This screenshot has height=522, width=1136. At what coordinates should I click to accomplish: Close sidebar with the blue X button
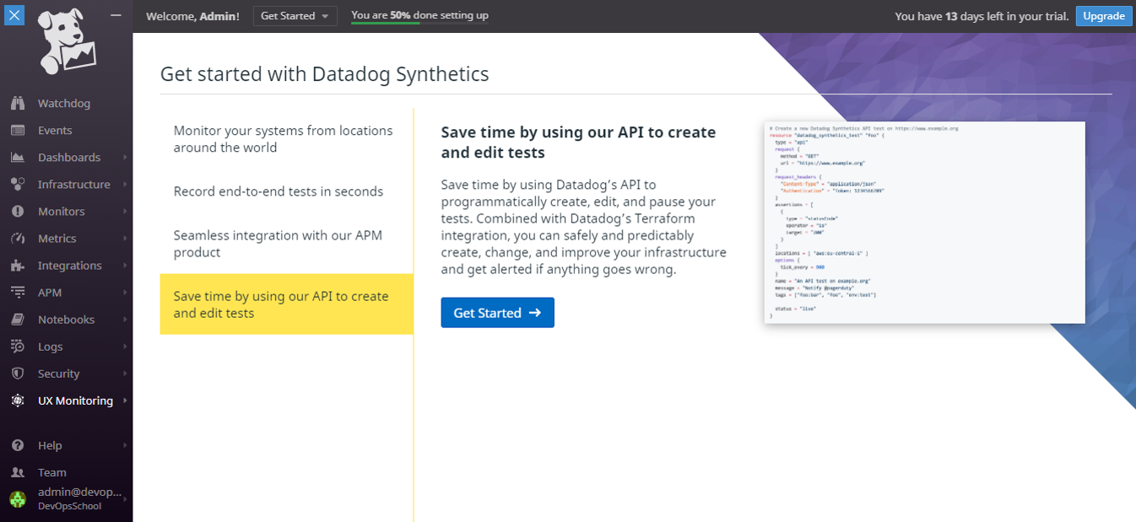click(x=14, y=15)
